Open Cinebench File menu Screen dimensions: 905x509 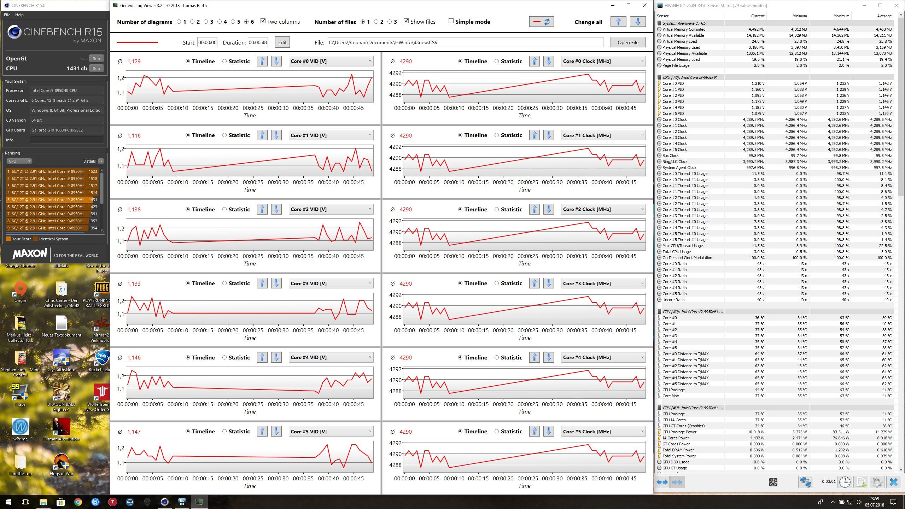point(7,15)
